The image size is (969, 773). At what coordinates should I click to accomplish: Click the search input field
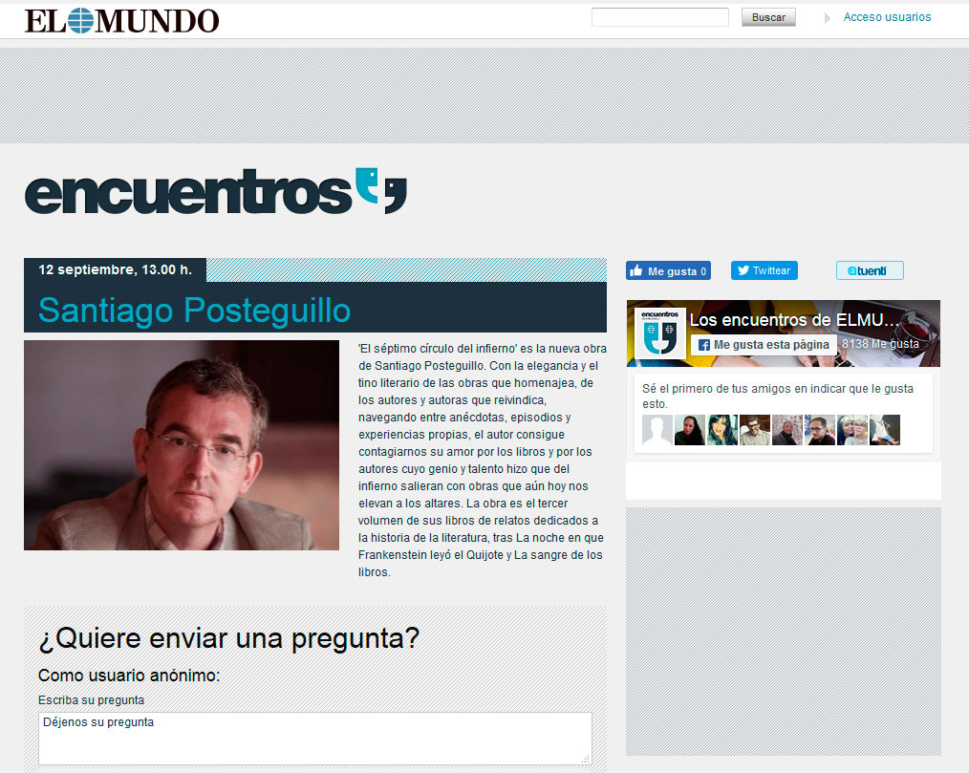click(x=660, y=17)
